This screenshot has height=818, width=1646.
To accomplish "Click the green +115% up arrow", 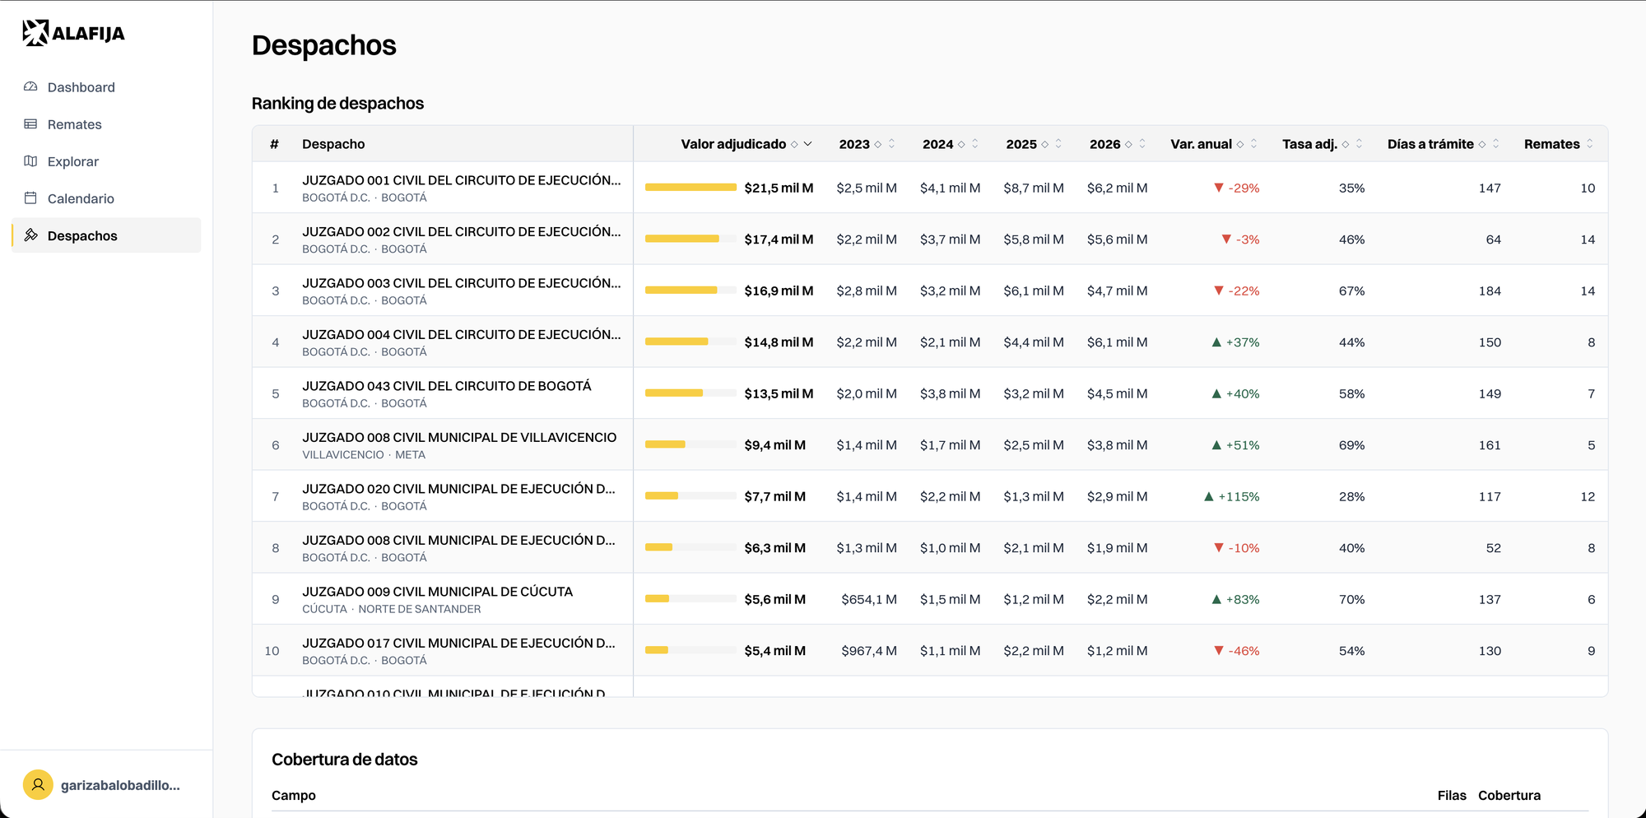I will (x=1209, y=496).
